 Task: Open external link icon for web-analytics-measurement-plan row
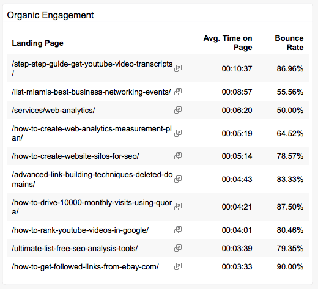(x=178, y=133)
